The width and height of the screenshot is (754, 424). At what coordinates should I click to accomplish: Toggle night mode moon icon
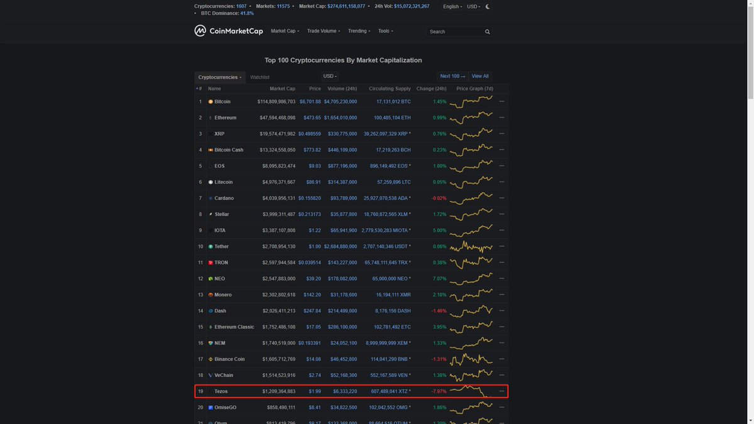[488, 6]
